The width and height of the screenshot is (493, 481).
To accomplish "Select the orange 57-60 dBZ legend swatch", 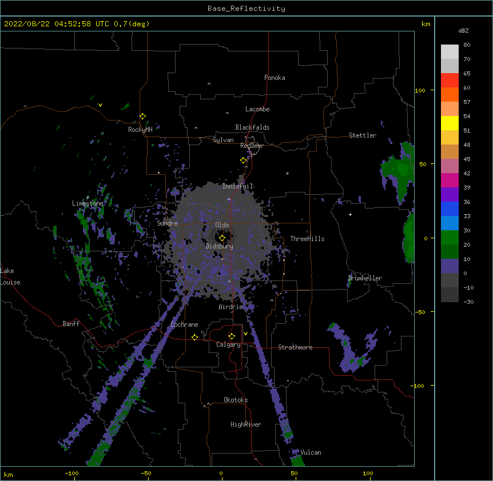I will pyautogui.click(x=450, y=94).
